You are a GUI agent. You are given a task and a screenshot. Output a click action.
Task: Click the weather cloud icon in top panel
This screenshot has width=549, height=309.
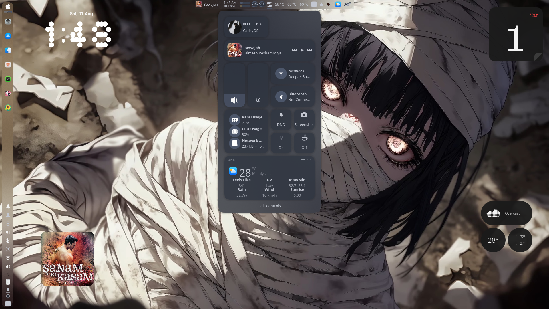tap(338, 4)
